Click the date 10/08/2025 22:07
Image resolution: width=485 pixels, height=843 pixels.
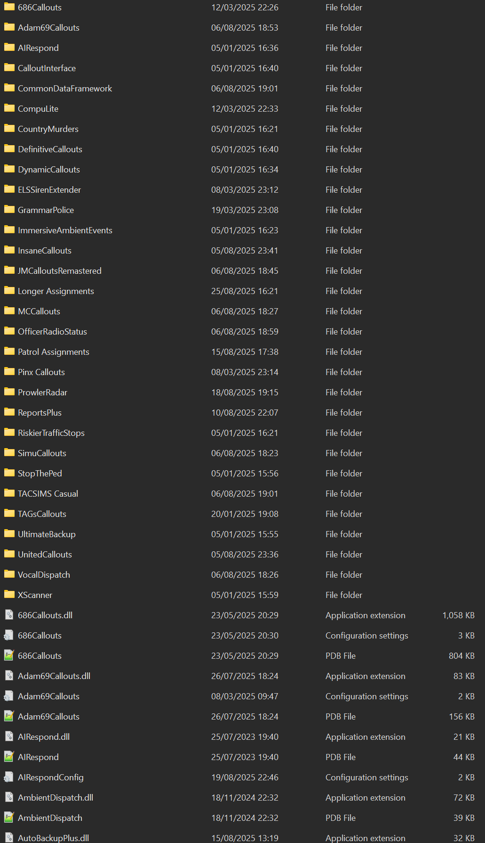coord(245,413)
